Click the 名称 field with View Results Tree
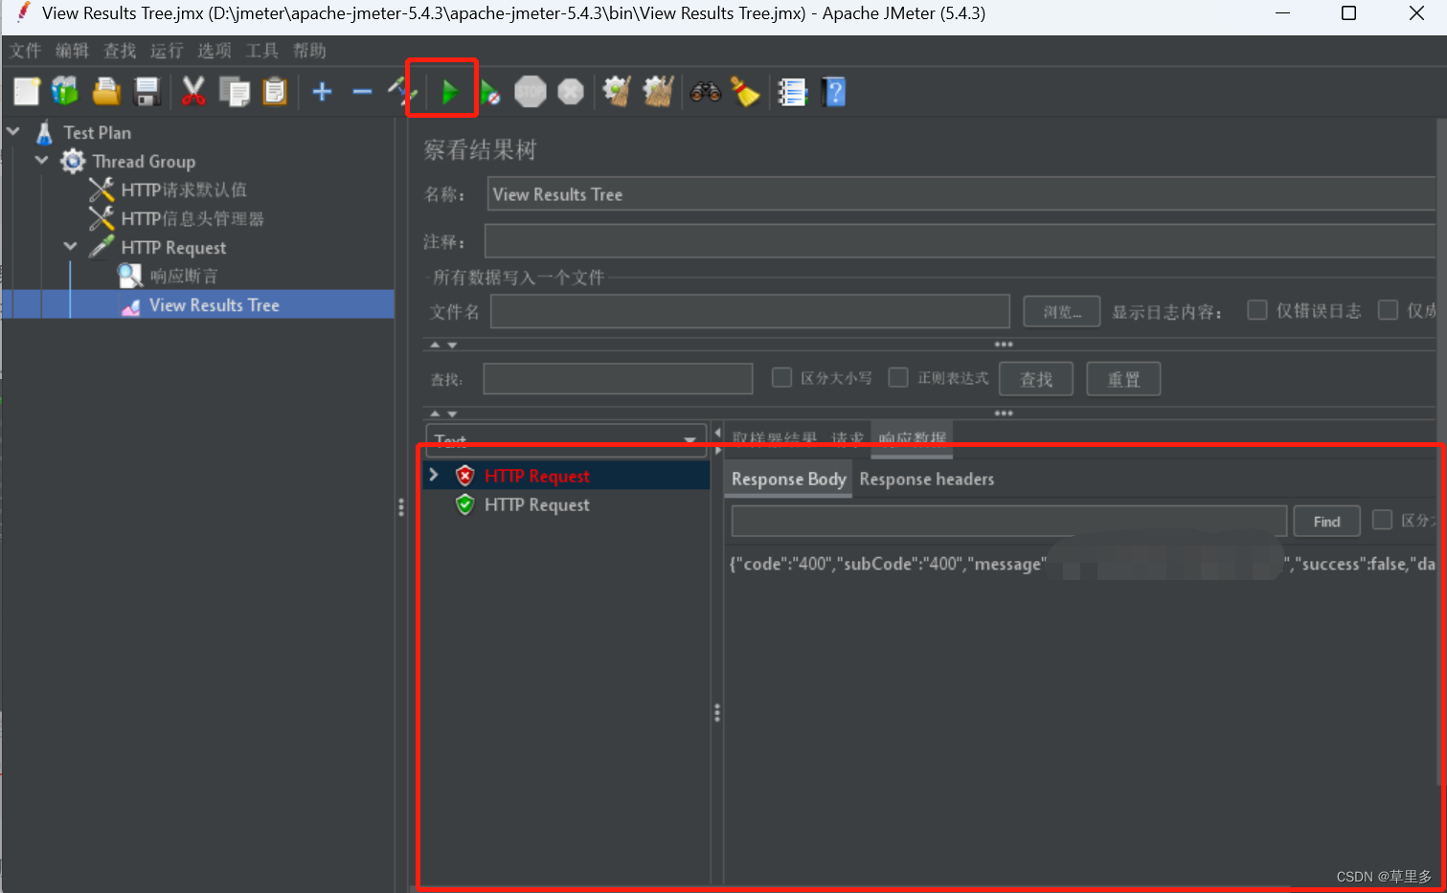The height and width of the screenshot is (893, 1447). coord(961,194)
